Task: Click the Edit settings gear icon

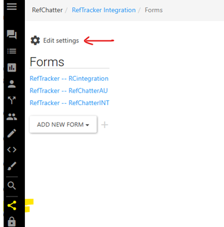Action: [35, 40]
